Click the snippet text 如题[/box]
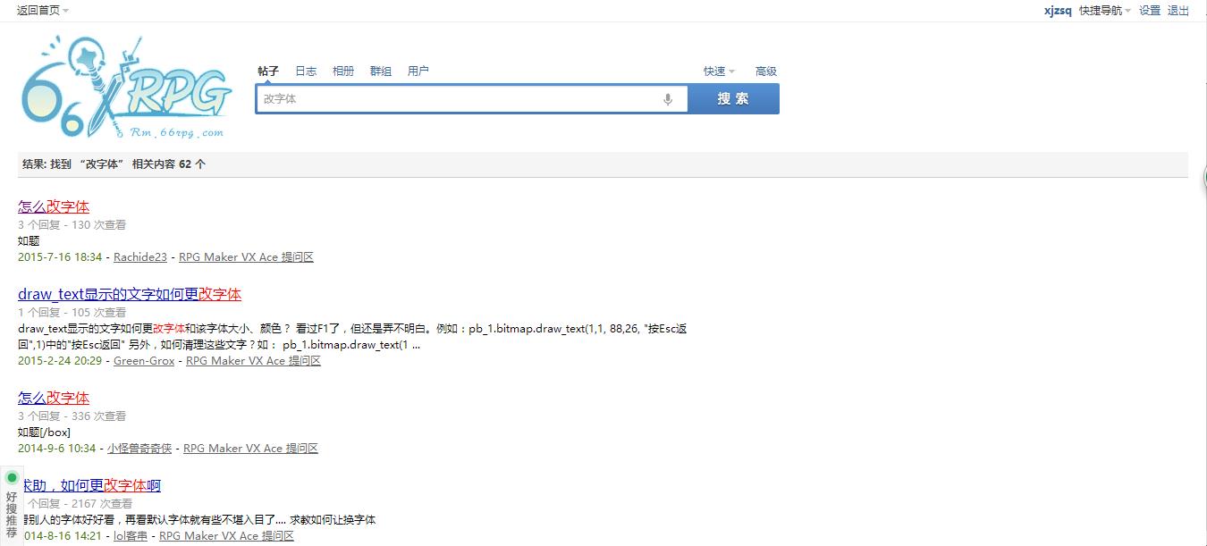This screenshot has width=1207, height=546. click(44, 433)
